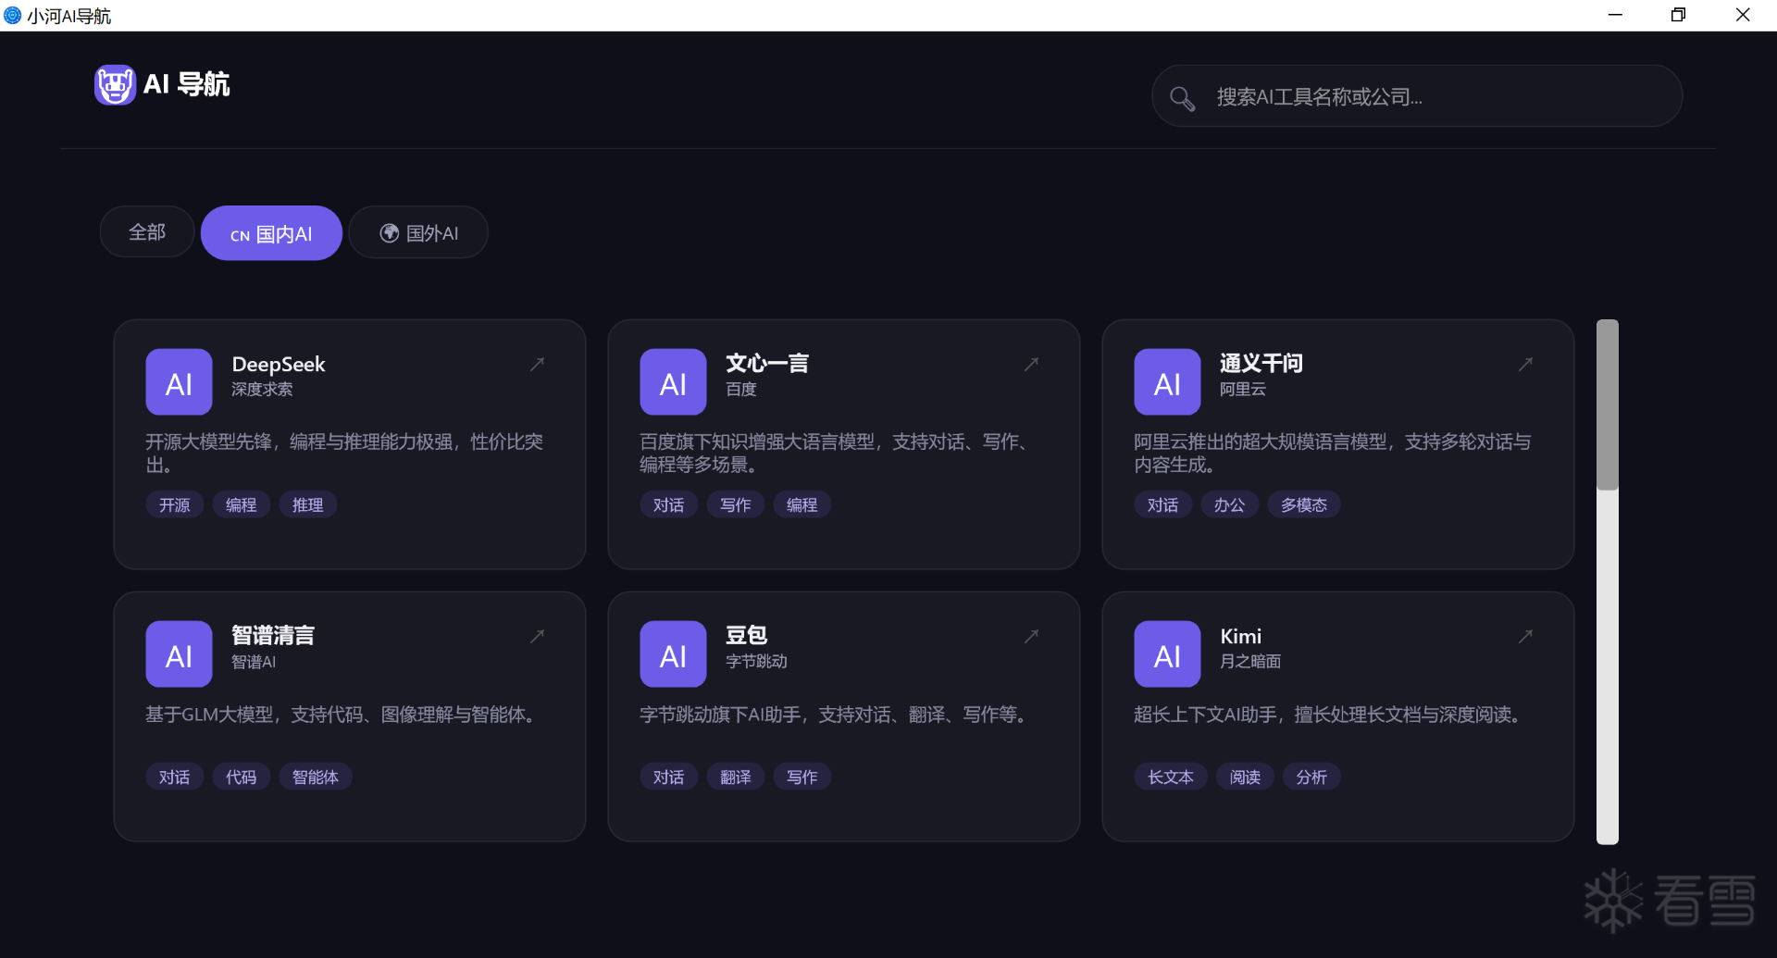This screenshot has width=1777, height=958.
Task: Restore down the 小河AI导航 window
Action: (1678, 15)
